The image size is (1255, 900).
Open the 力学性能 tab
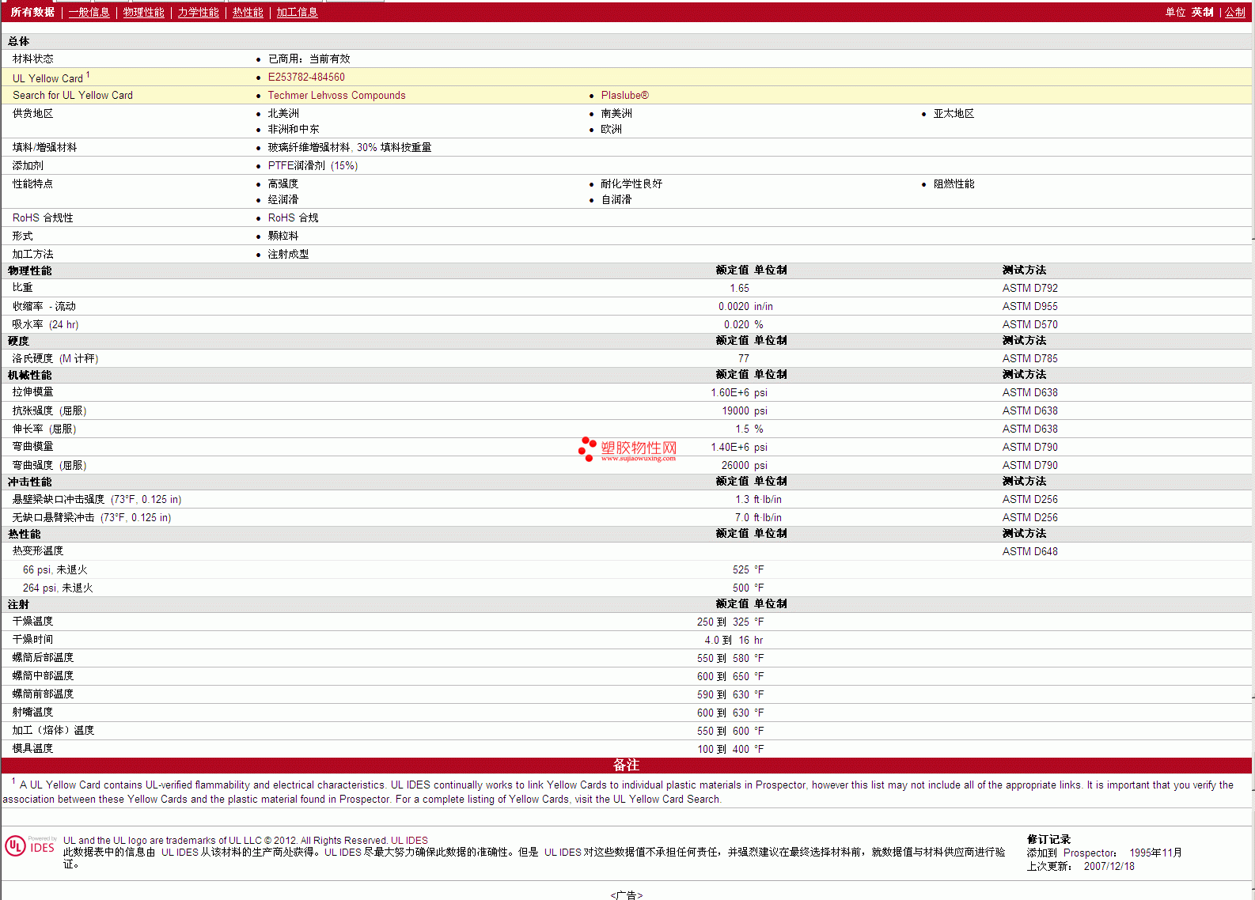[199, 13]
